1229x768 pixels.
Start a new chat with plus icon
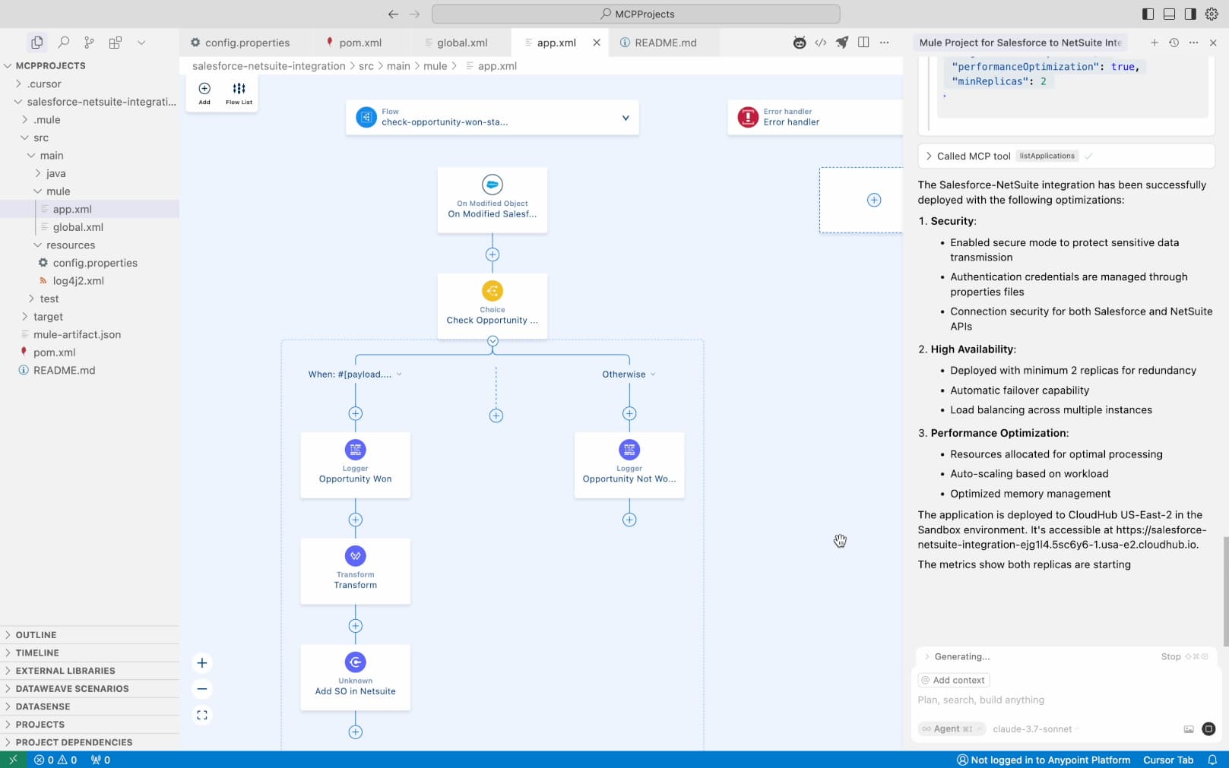(x=1155, y=43)
